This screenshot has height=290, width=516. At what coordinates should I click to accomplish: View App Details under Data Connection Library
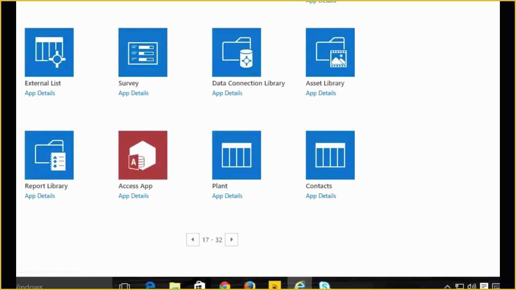(227, 93)
